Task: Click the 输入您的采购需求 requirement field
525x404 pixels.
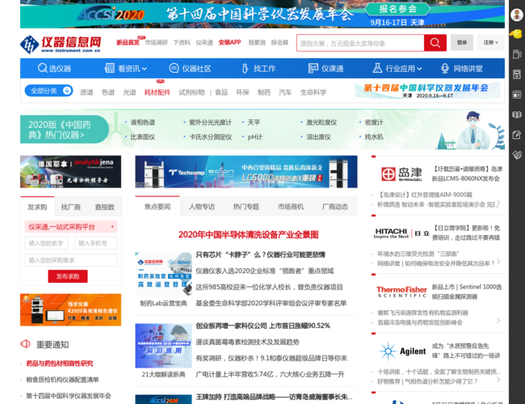Action: click(71, 260)
